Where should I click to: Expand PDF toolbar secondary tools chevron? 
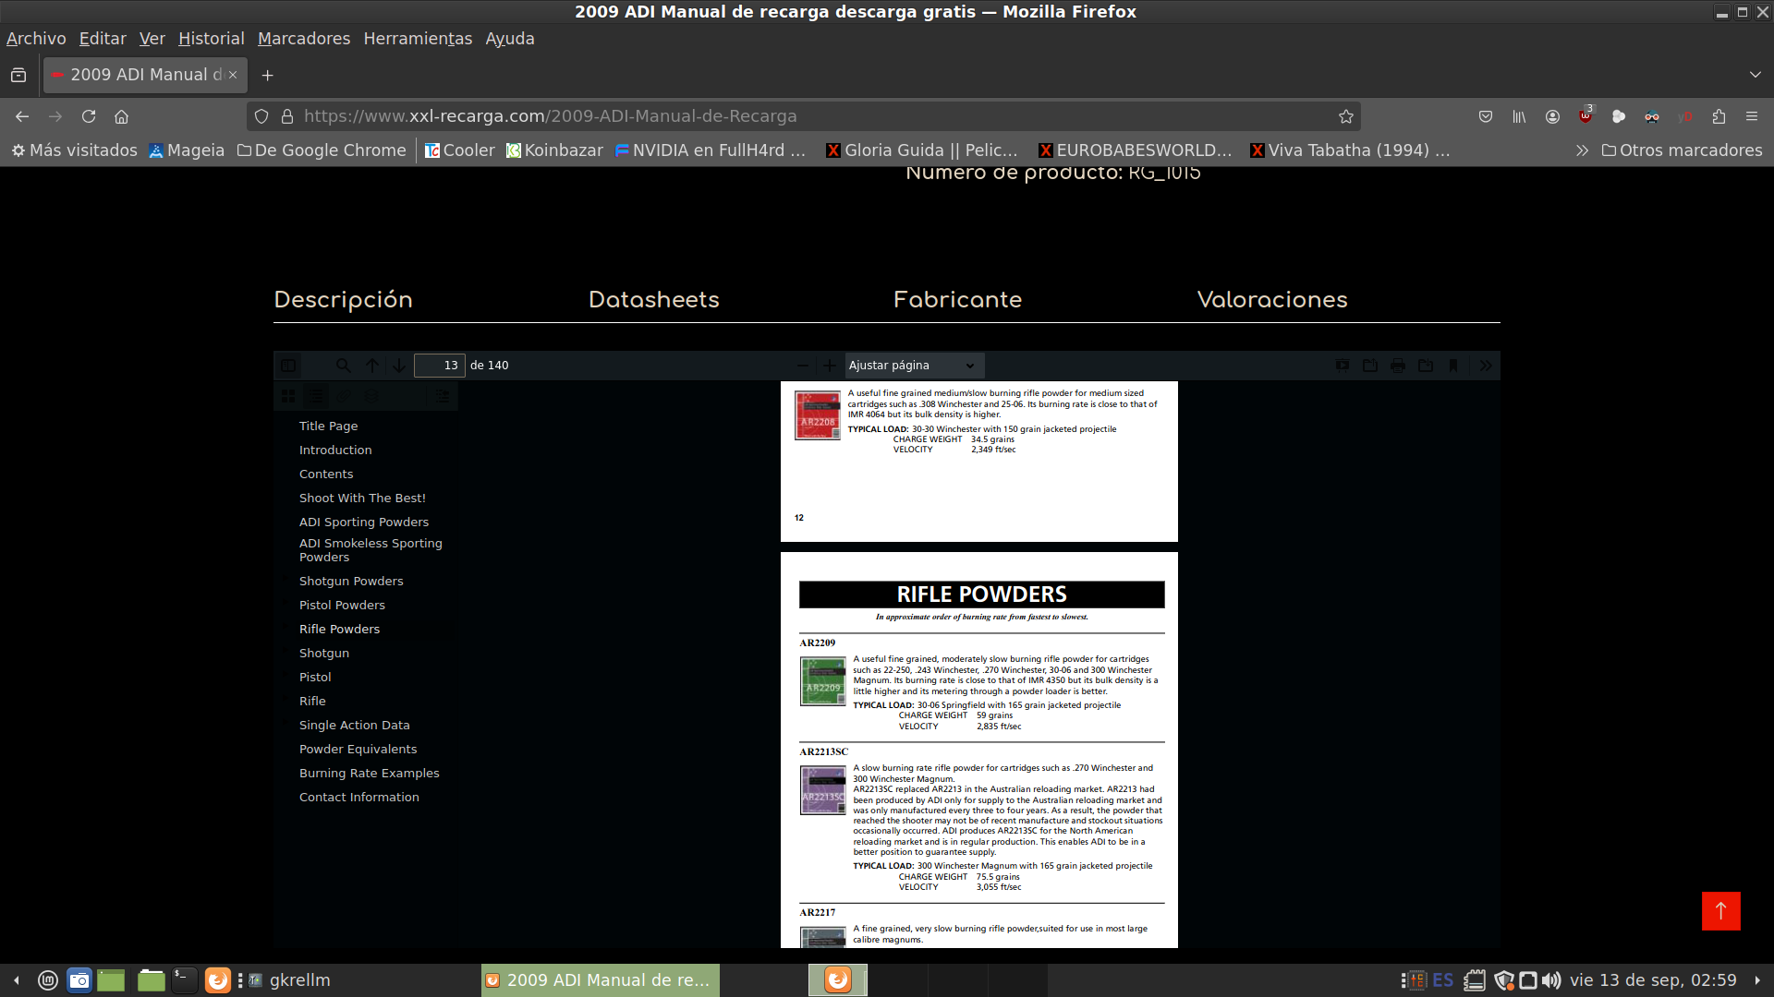[x=1486, y=366]
